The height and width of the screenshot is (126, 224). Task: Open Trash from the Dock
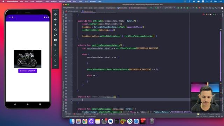[x=152, y=121]
